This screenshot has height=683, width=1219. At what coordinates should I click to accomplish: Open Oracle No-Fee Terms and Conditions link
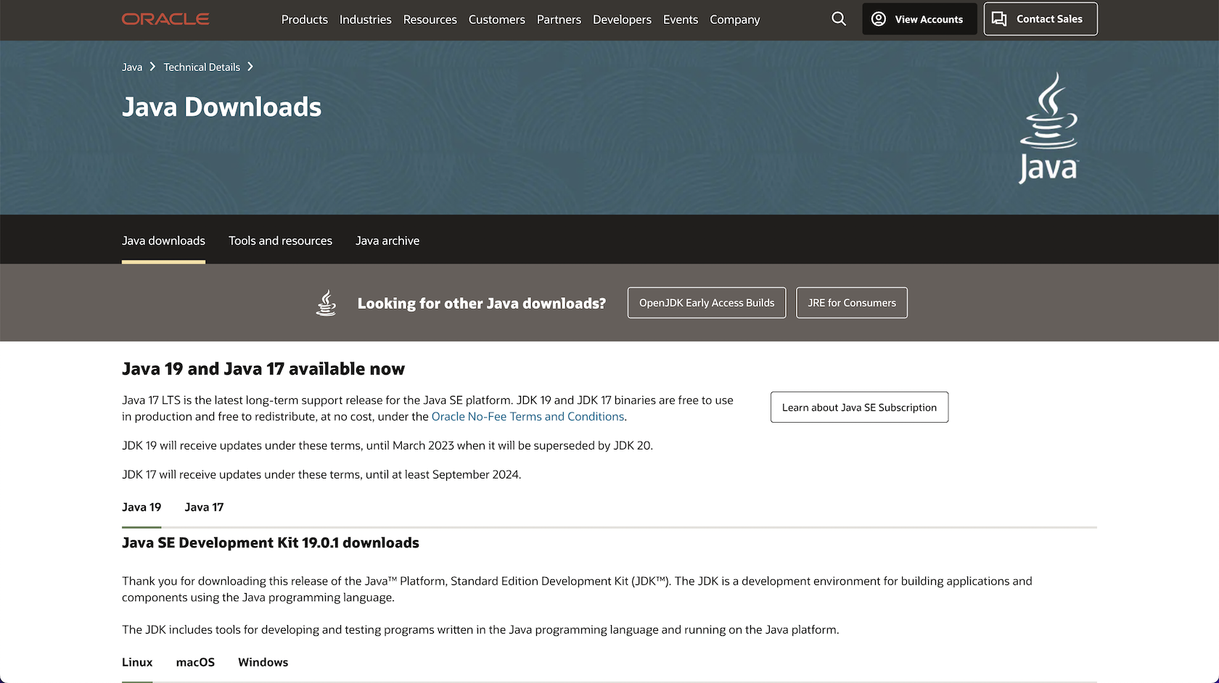pyautogui.click(x=528, y=416)
